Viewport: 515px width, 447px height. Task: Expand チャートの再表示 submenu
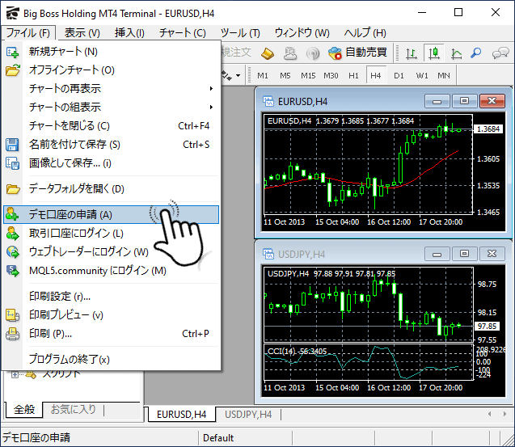coord(111,88)
